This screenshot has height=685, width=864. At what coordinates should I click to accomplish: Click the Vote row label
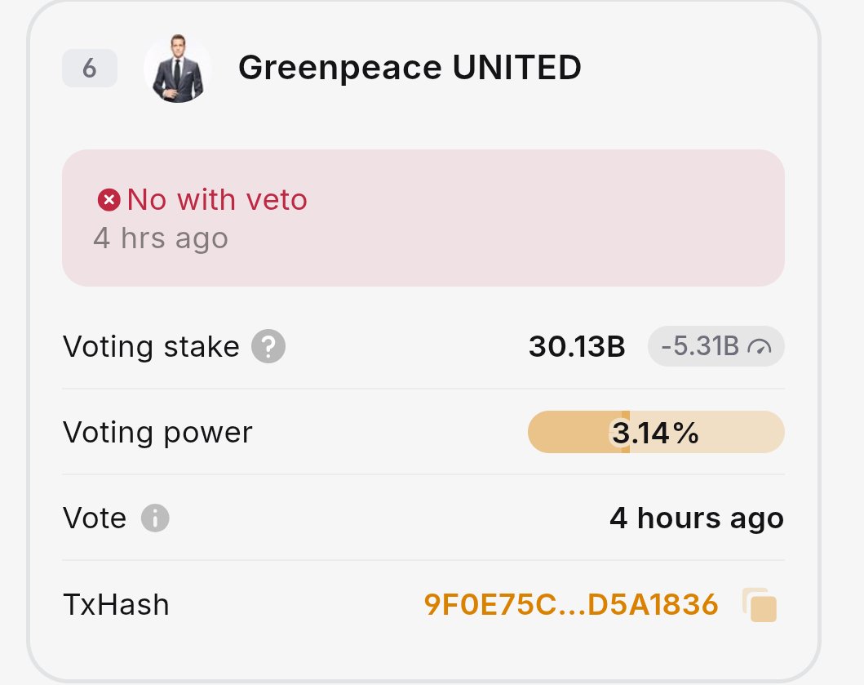(95, 518)
